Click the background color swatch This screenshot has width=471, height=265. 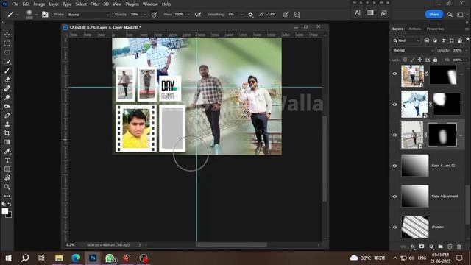(x=10, y=216)
